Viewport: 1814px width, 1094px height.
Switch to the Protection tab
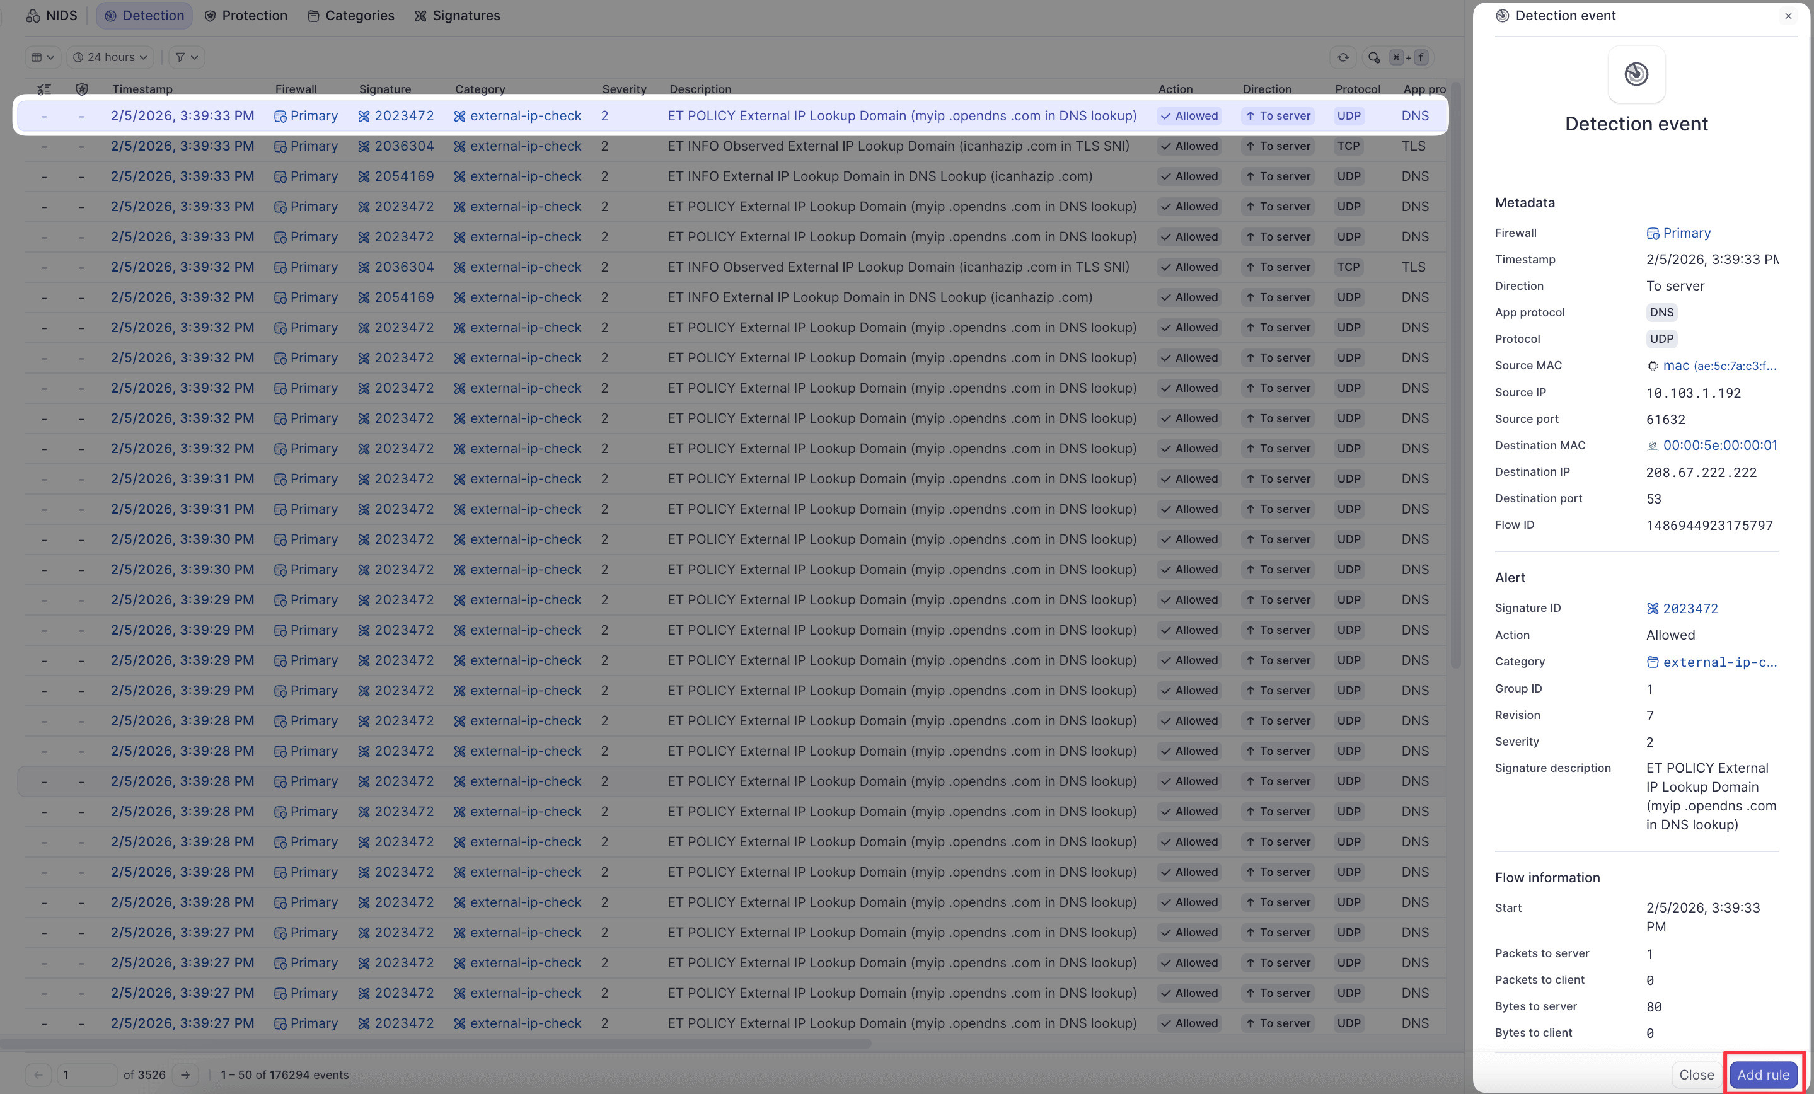pos(246,16)
